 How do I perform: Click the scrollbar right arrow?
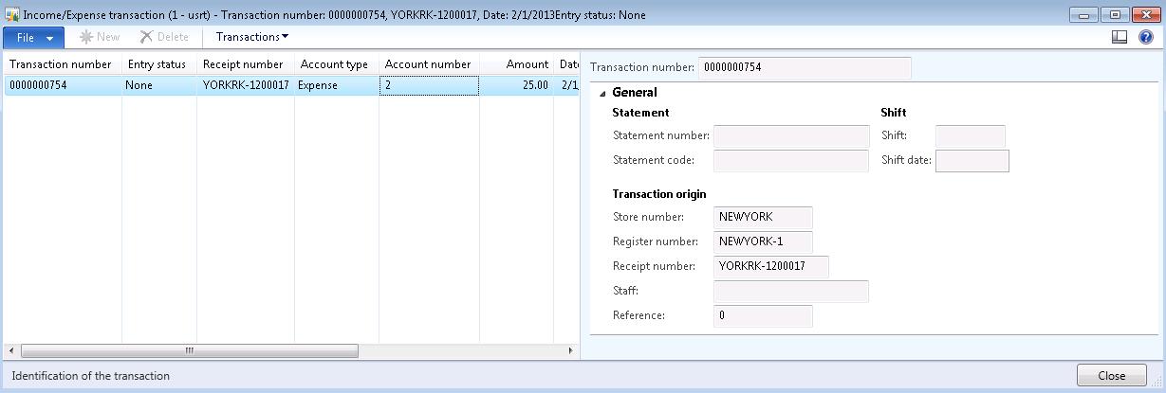(x=570, y=350)
